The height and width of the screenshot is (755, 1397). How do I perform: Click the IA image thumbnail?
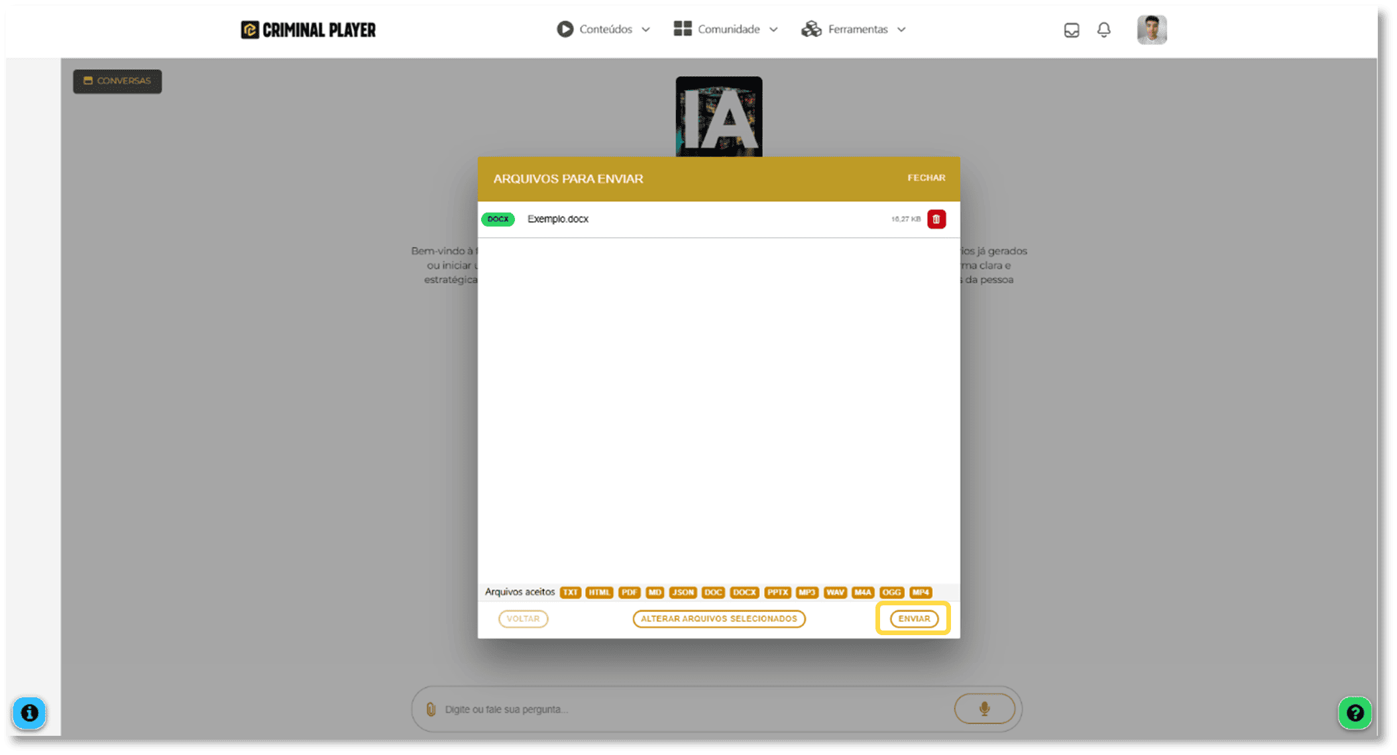point(718,117)
